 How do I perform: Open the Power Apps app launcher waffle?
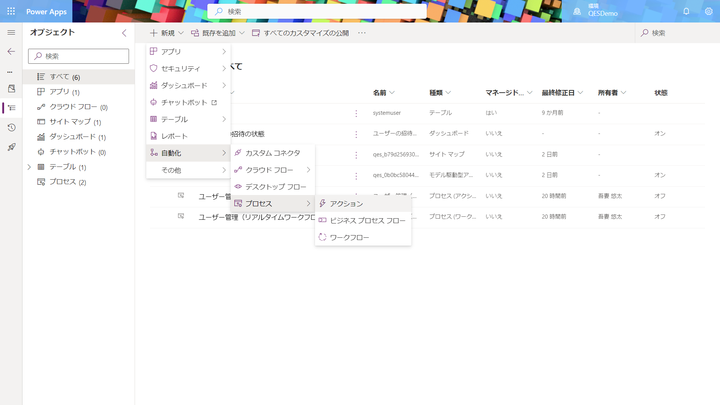pyautogui.click(x=11, y=11)
